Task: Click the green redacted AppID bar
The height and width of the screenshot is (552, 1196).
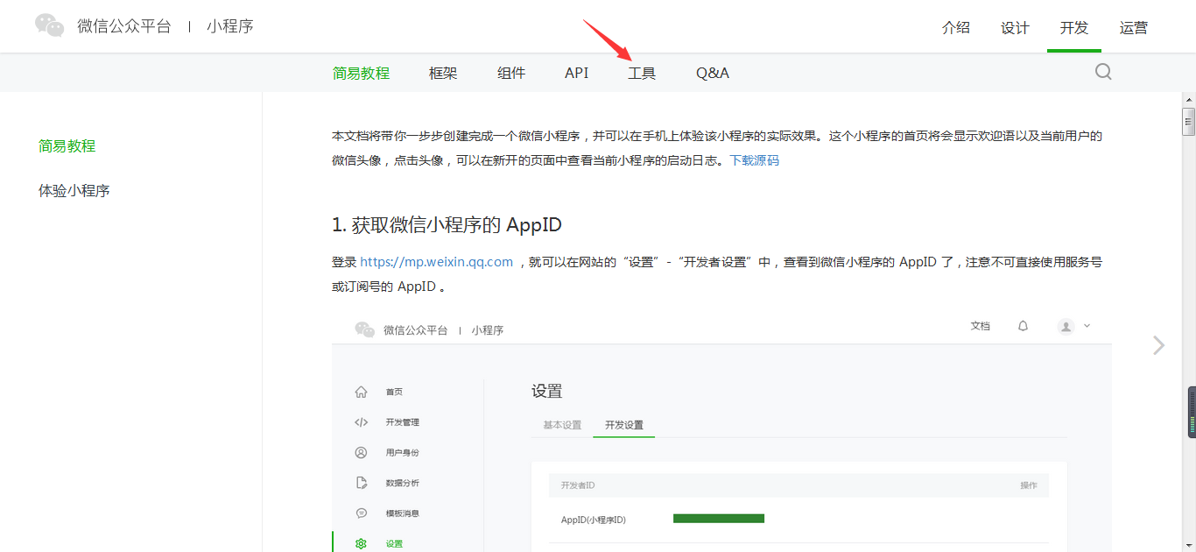Action: coord(719,519)
